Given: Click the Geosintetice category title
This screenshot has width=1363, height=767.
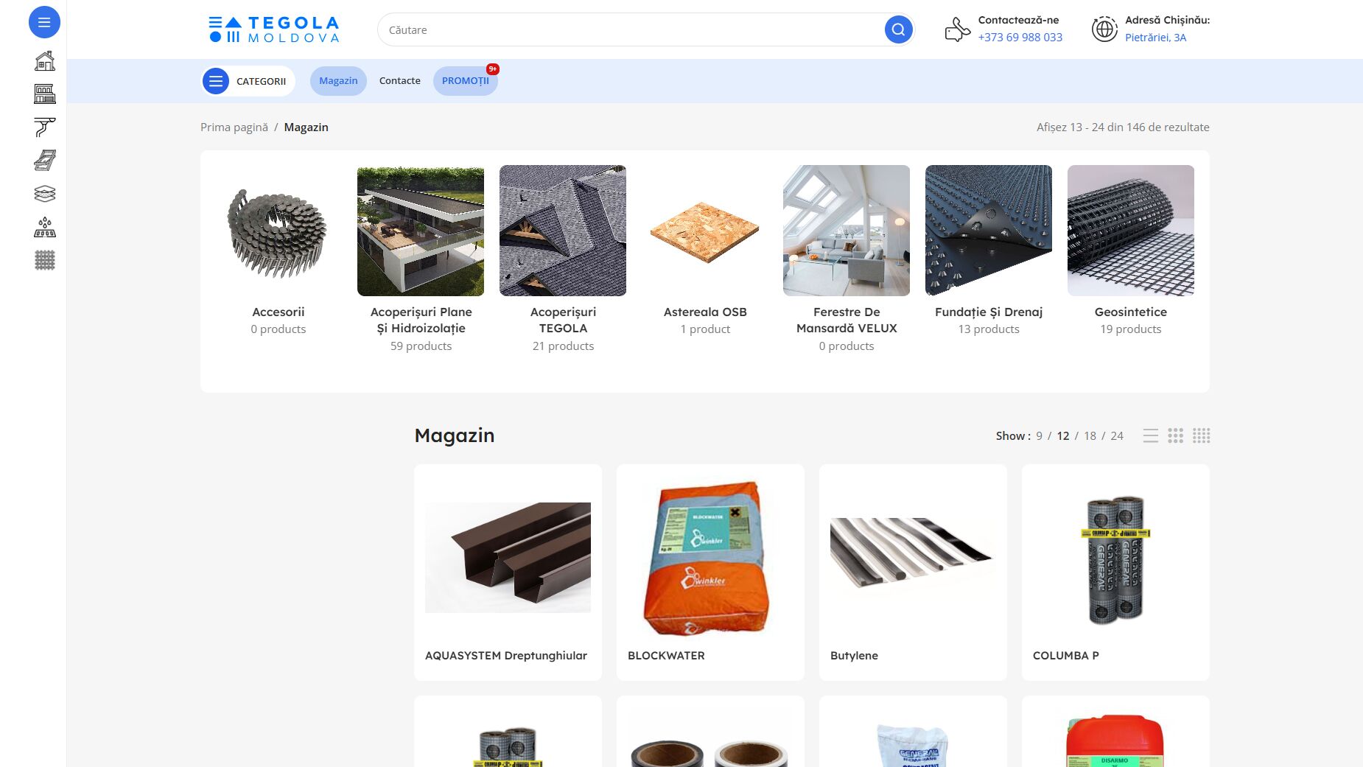Looking at the screenshot, I should tap(1131, 312).
